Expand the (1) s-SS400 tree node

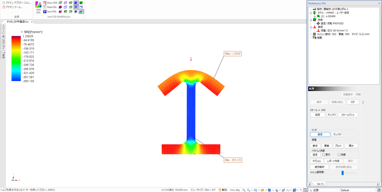click(x=314, y=16)
